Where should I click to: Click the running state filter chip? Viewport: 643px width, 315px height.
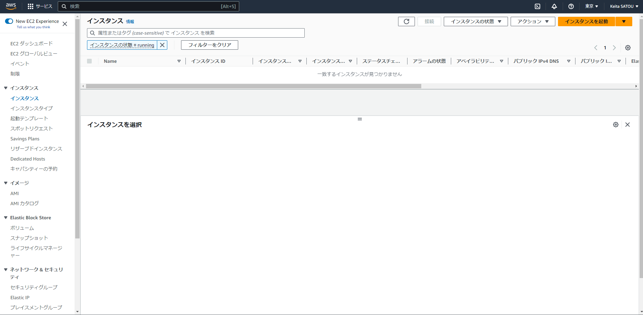pyautogui.click(x=122, y=45)
